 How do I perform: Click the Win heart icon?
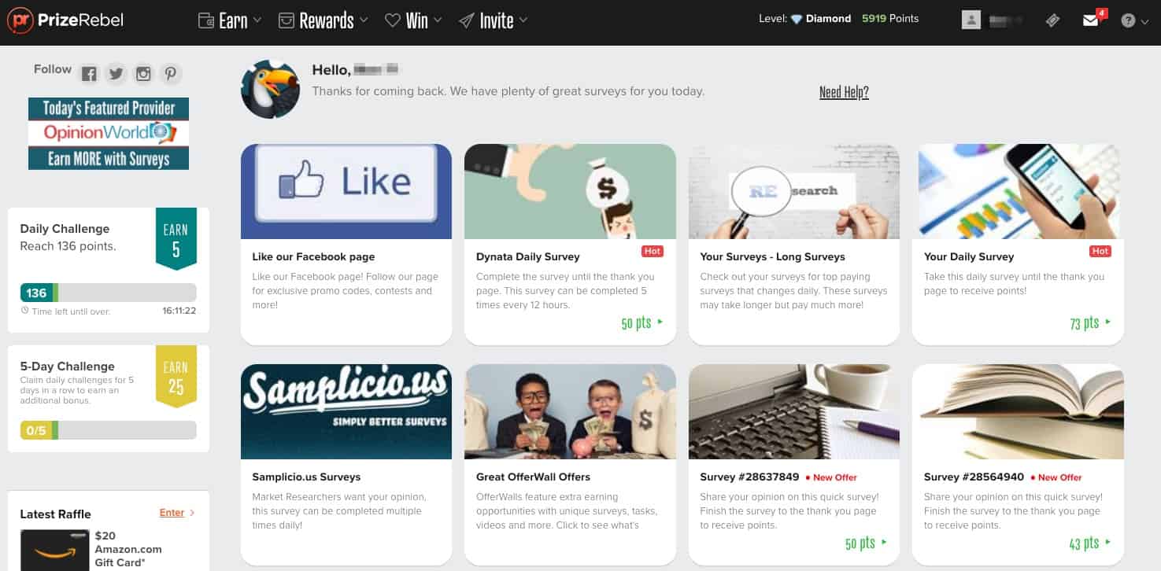[393, 20]
